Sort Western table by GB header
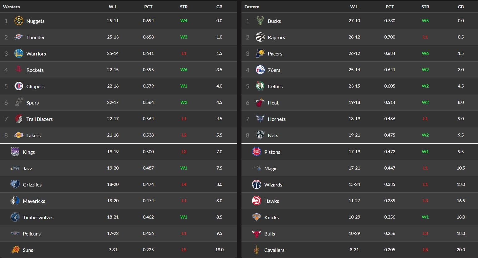Viewport: 478px width, 258px height. pyautogui.click(x=219, y=7)
